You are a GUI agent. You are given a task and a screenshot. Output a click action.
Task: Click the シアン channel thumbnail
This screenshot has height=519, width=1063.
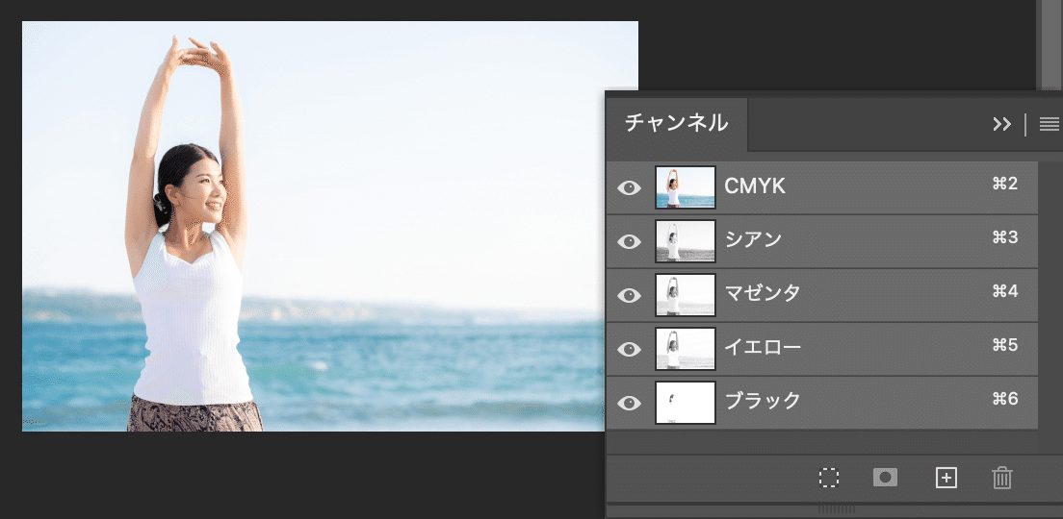pyautogui.click(x=686, y=241)
